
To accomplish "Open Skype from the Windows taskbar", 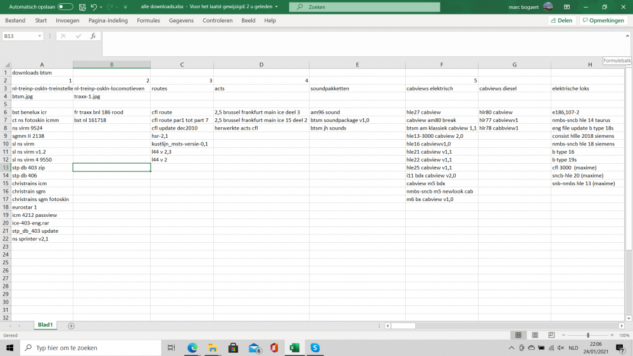I will click(x=315, y=348).
